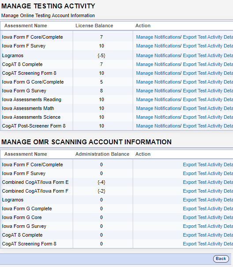The height and width of the screenshot is (267, 233).
Task: Export Test Activity for online Logramos license row
Action: pos(208,56)
